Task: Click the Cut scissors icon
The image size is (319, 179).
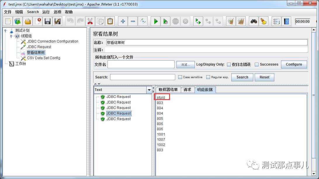Action: coord(90,21)
